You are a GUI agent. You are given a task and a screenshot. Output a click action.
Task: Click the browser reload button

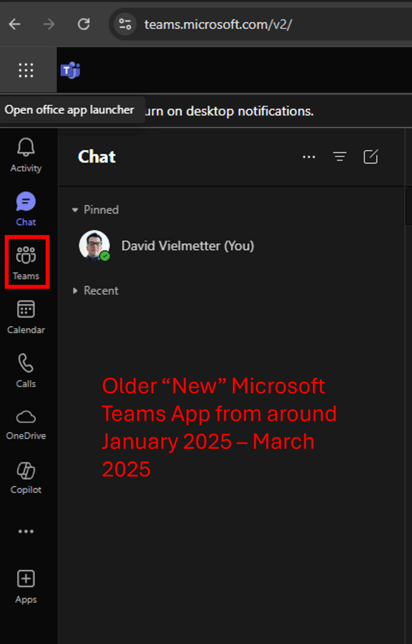[84, 24]
